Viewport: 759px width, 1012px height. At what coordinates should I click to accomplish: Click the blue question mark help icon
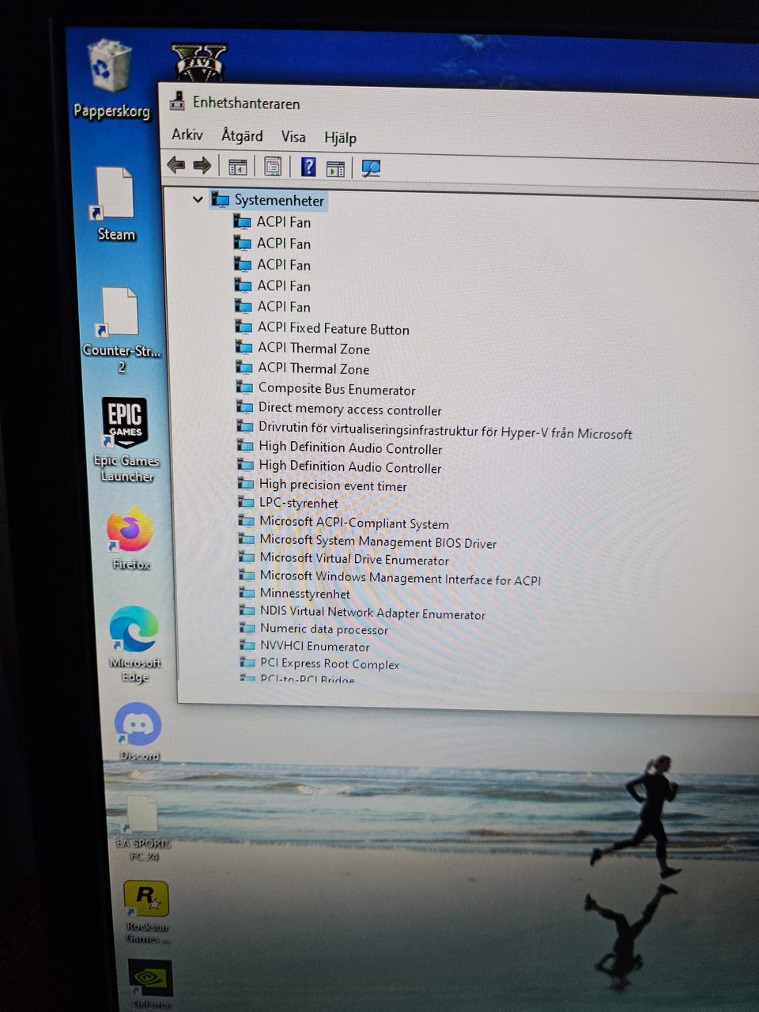coord(308,167)
